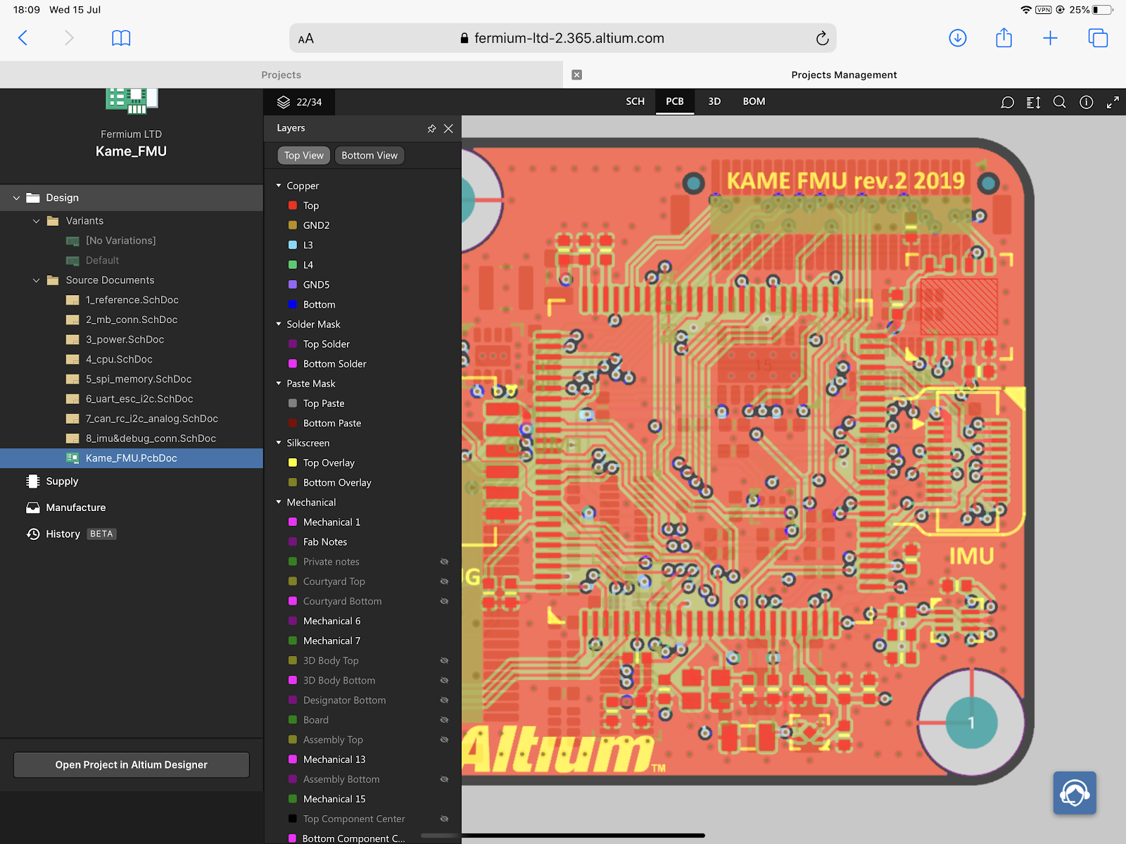Switch to Bottom View
Viewport: 1126px width, 844px height.
(369, 155)
